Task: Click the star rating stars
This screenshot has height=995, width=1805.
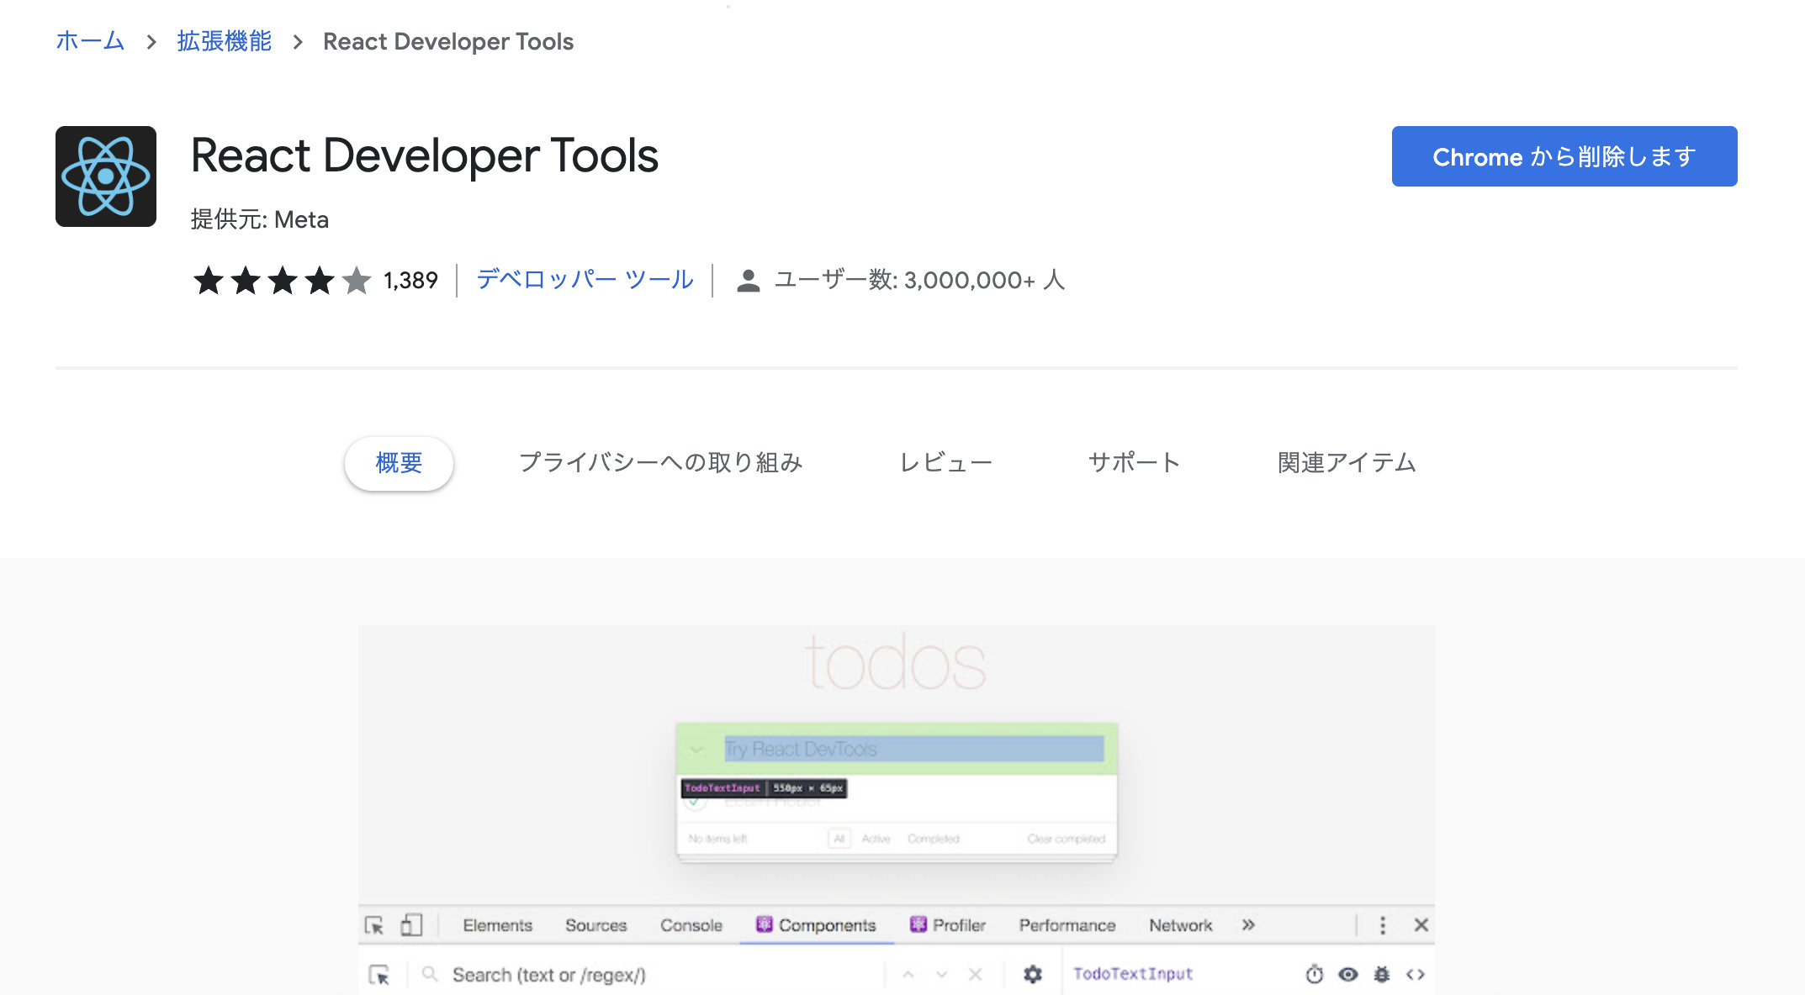Action: (x=283, y=281)
